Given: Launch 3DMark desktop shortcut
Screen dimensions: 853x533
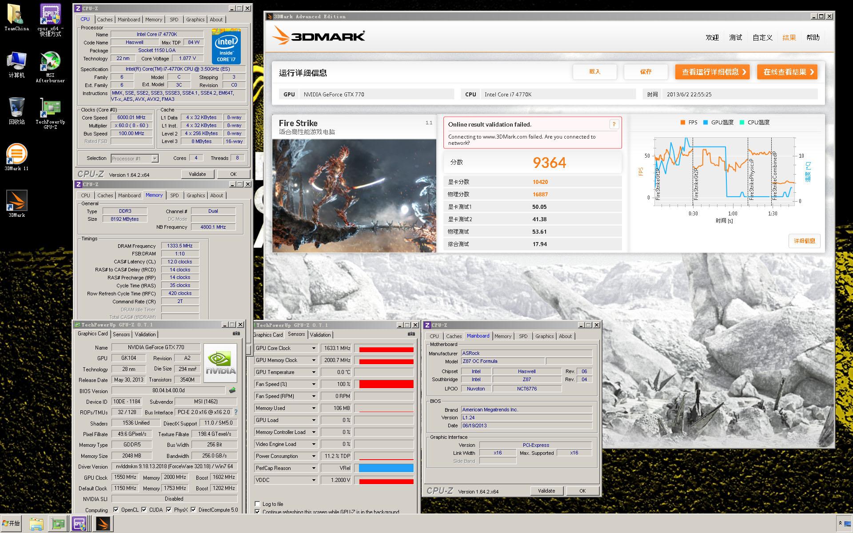Looking at the screenshot, I should tap(16, 204).
